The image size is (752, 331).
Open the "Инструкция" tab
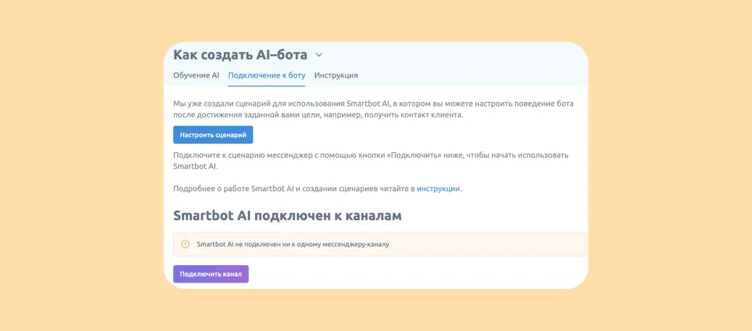[x=335, y=75]
